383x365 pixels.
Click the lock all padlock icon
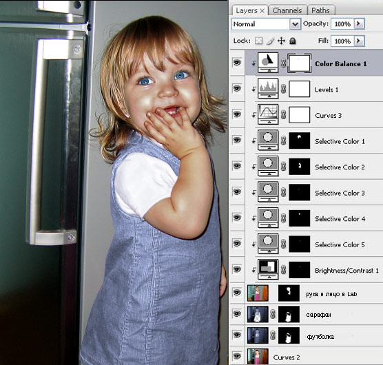click(292, 41)
